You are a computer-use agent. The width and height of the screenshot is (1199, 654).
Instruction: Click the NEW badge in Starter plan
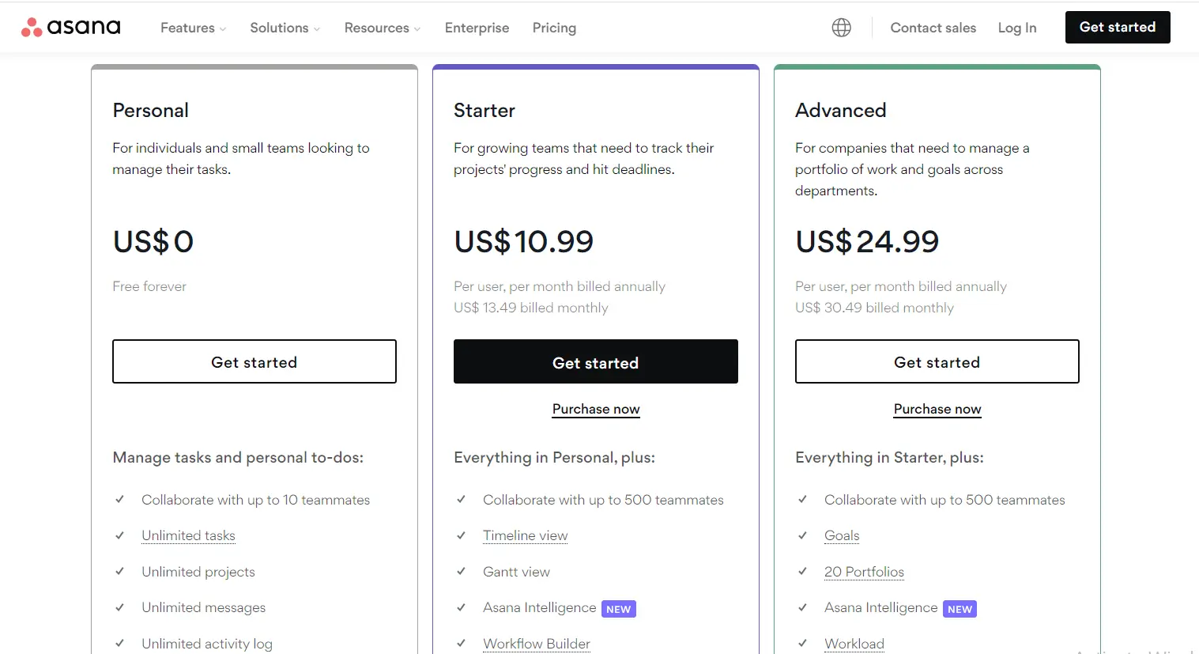619,609
